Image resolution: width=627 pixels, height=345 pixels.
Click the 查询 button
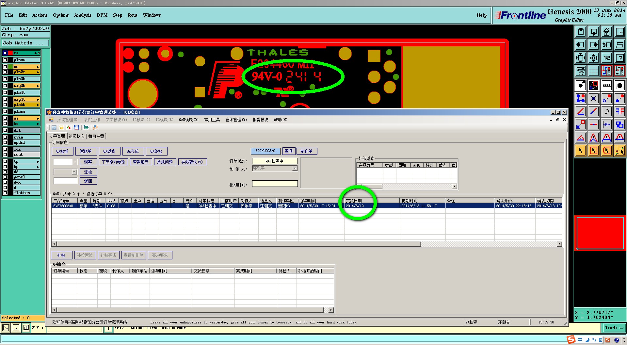[289, 151]
